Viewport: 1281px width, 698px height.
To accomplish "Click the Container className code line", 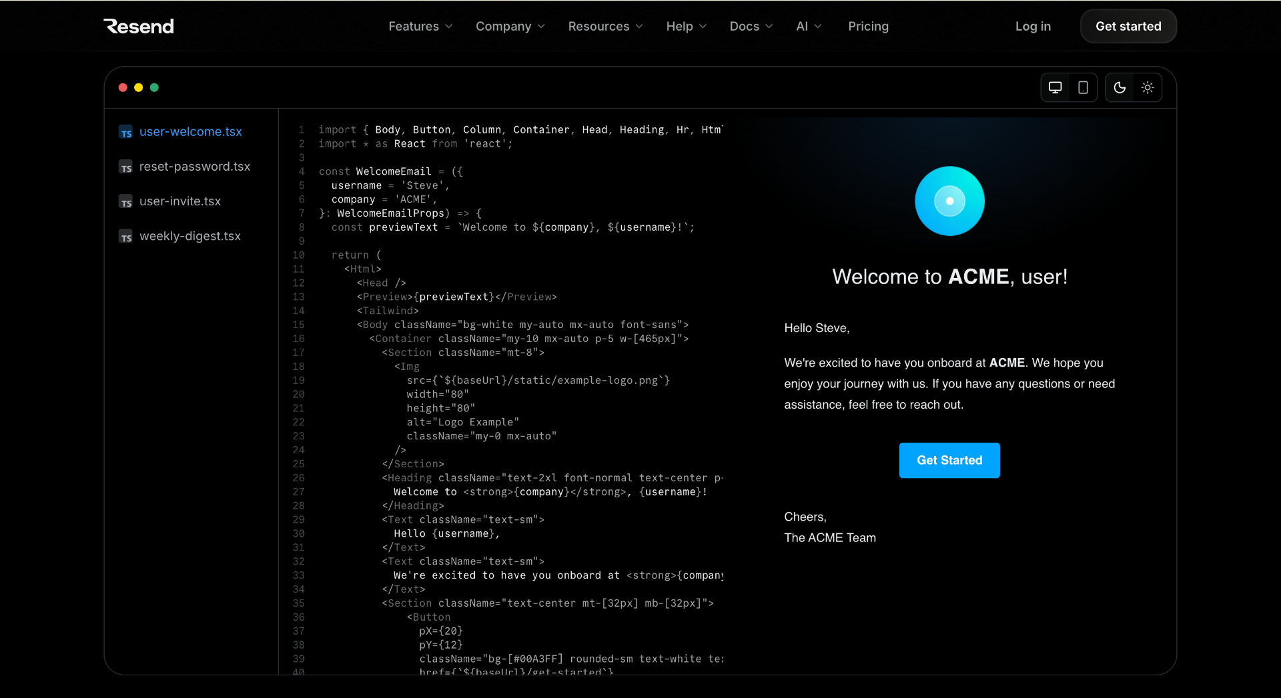I will 528,339.
